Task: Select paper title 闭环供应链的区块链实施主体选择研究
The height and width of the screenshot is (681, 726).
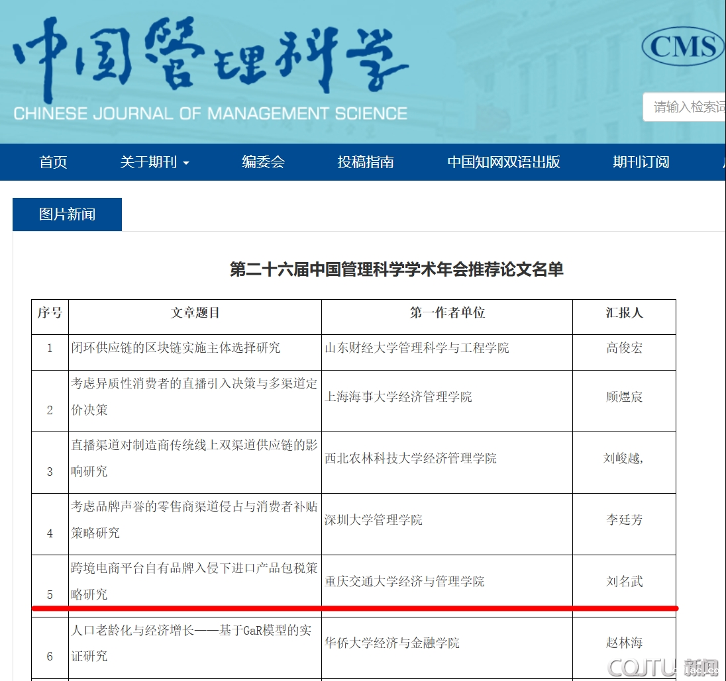Action: point(176,347)
